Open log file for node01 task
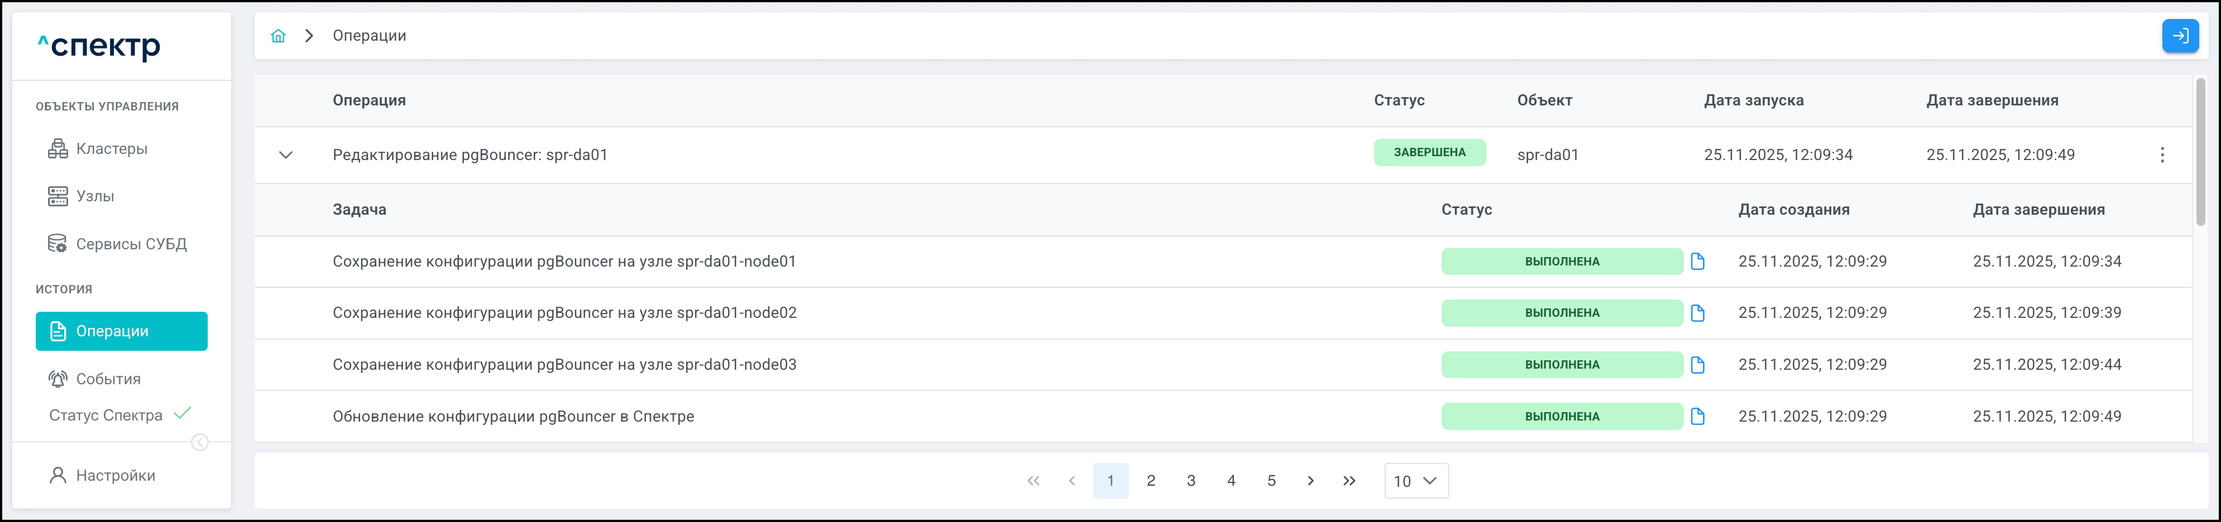Viewport: 2221px width, 522px height. coord(1698,262)
